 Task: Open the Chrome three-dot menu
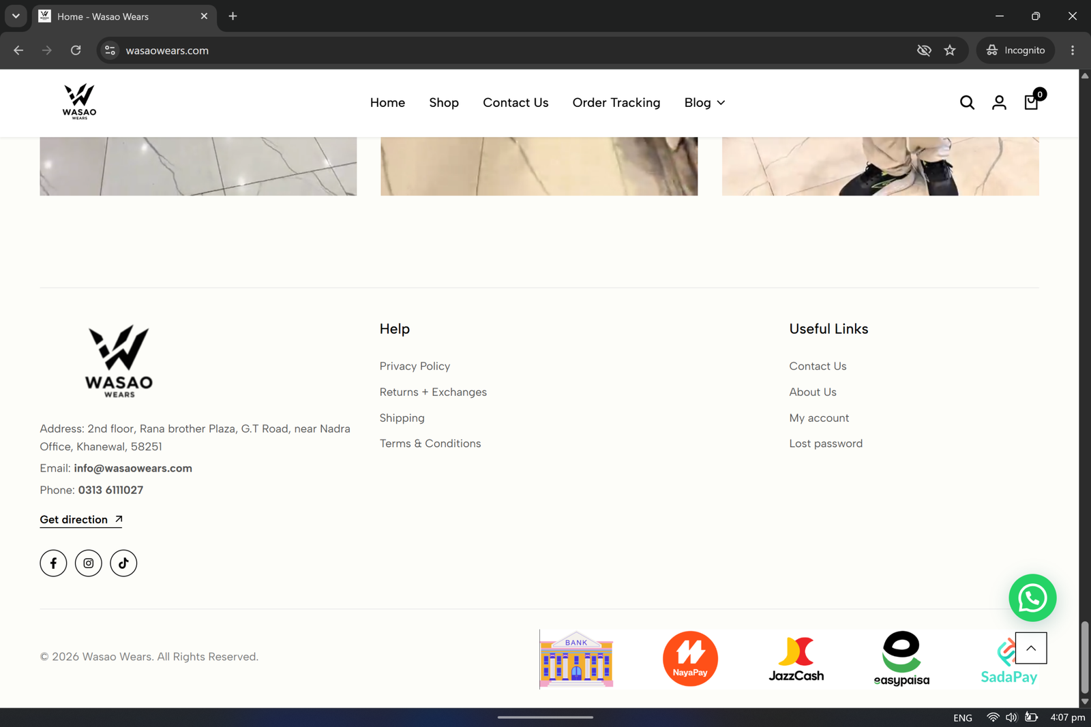pyautogui.click(x=1073, y=50)
